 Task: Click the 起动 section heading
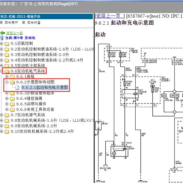[x=100, y=34]
